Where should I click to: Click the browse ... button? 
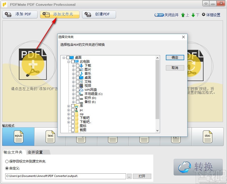click(129, 176)
